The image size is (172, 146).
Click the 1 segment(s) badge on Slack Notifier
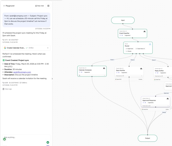tap(124, 73)
